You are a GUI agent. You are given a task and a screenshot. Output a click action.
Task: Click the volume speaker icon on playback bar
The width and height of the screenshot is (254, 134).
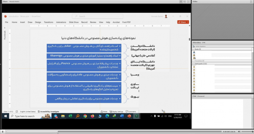coord(239,131)
